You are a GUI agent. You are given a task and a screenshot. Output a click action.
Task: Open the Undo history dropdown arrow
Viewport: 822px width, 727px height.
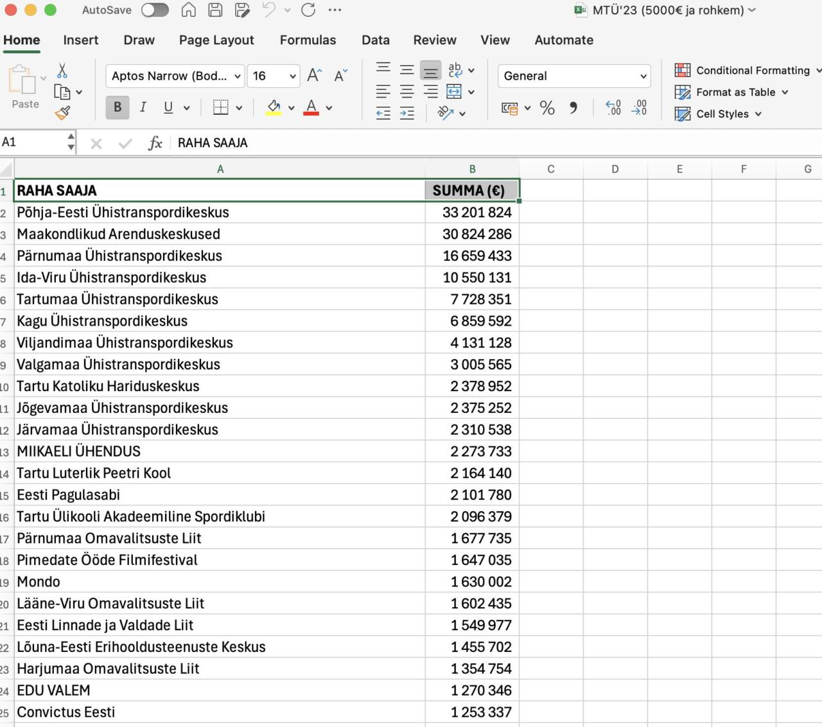tap(287, 10)
